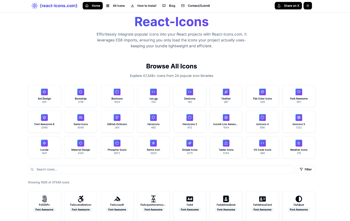The height and width of the screenshot is (221, 350).
Task: Open the Ionicons 5 target icon
Action: tap(299, 118)
